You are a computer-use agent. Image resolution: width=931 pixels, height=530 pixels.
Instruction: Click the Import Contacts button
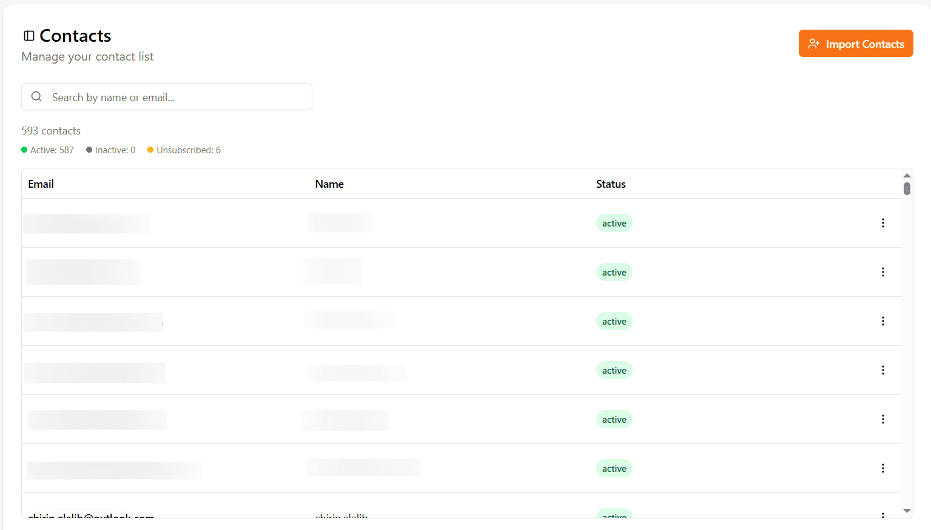coord(855,44)
